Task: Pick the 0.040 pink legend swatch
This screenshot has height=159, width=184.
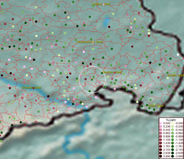Action: [x=160, y=123]
